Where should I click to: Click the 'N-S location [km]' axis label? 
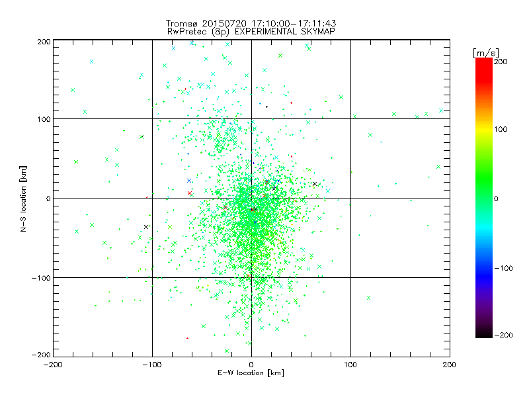[23, 198]
